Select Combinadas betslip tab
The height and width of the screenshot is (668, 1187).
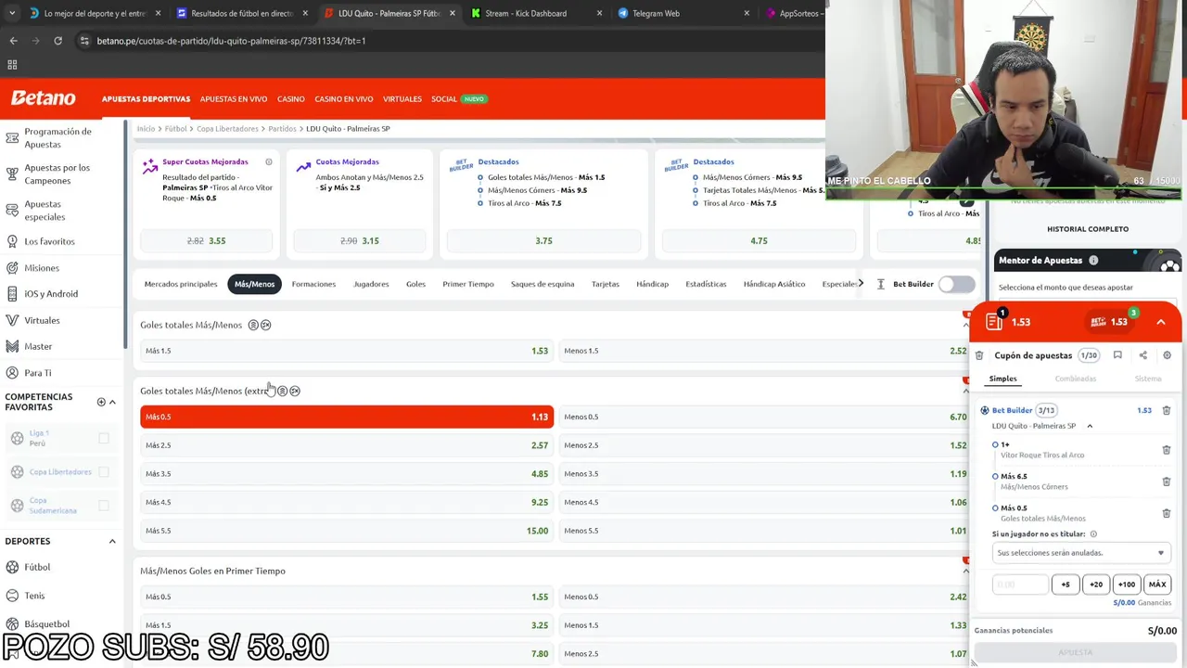pyautogui.click(x=1076, y=379)
